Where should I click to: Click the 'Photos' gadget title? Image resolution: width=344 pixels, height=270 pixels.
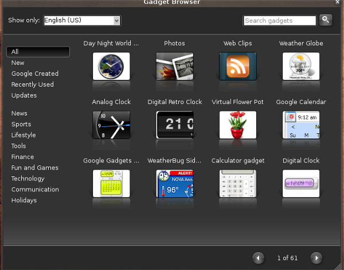click(x=174, y=43)
